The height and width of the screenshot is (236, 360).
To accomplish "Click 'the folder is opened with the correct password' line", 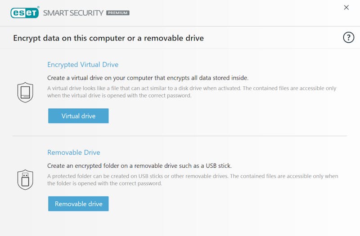I will click(x=104, y=183).
